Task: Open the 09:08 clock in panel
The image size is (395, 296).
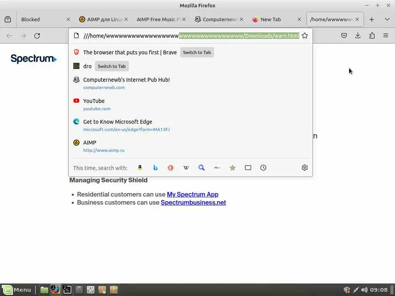Action: coord(379,290)
